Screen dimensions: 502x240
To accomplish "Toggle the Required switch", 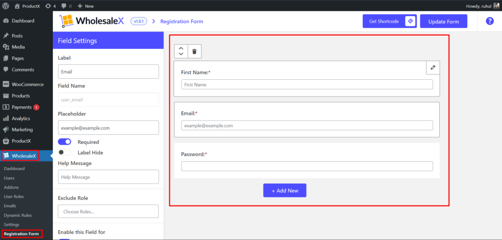I will 64,142.
